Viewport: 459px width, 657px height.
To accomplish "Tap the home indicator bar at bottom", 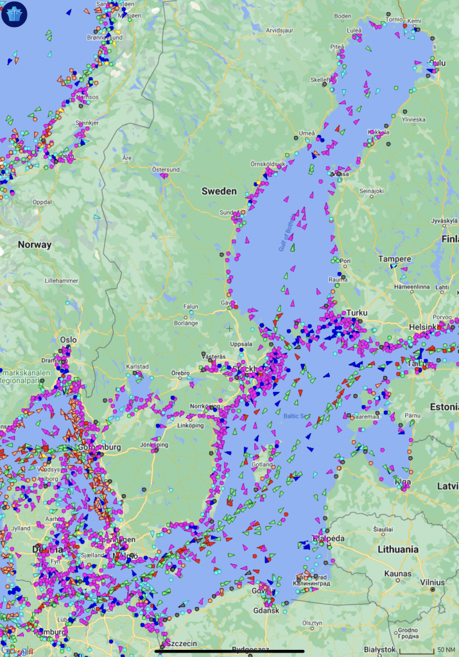I will point(229,653).
